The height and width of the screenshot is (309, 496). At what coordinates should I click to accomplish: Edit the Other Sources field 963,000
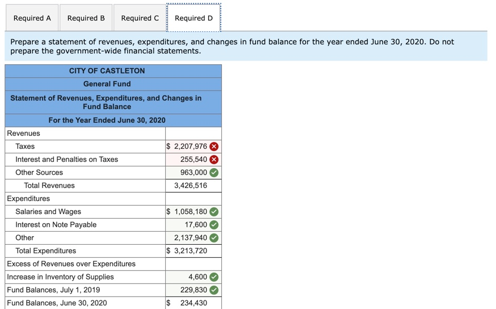point(194,173)
